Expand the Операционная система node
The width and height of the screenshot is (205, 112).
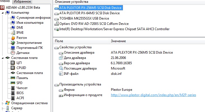(x=3, y=103)
